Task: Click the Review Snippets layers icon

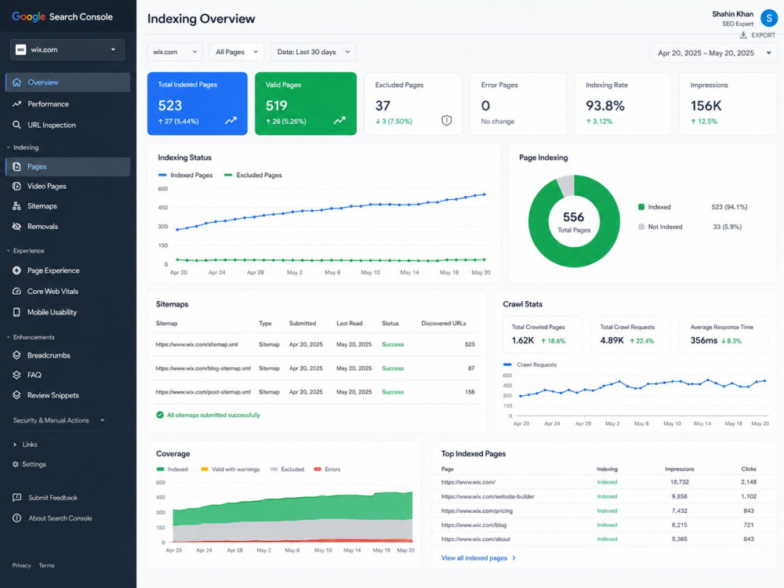Action: coord(17,395)
